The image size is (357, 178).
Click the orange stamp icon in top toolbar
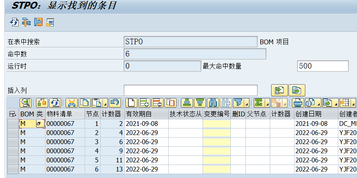pos(38,22)
